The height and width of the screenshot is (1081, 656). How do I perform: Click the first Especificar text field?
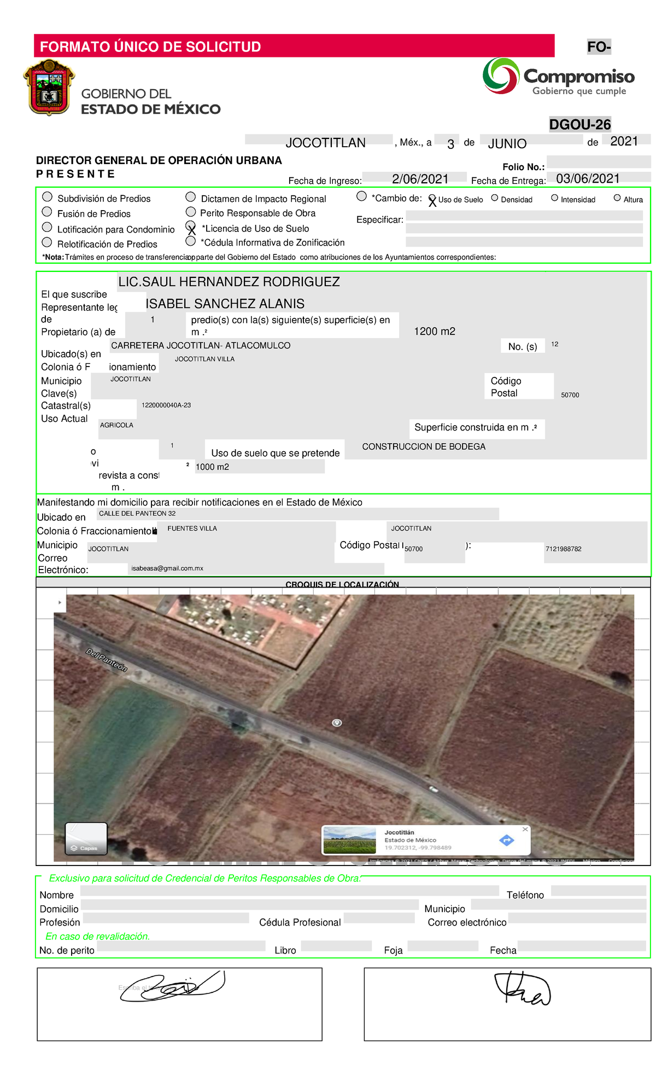tap(524, 216)
